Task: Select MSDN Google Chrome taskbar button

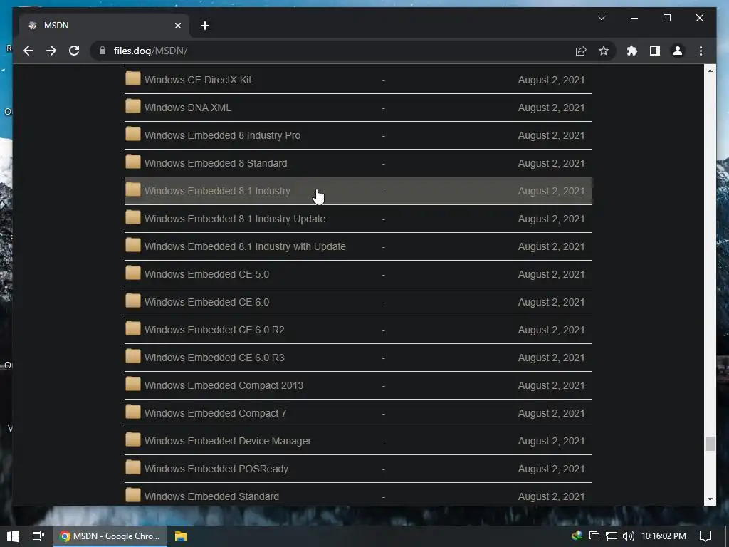Action: [x=110, y=536]
